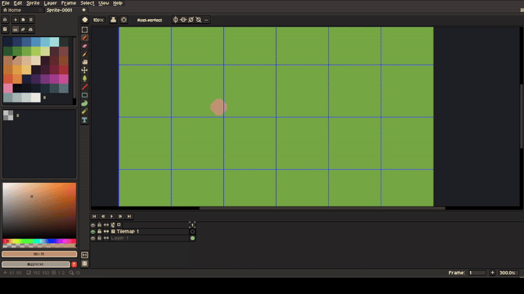Select the Rectangular Marquee tool
This screenshot has width=524, height=294.
(84, 29)
